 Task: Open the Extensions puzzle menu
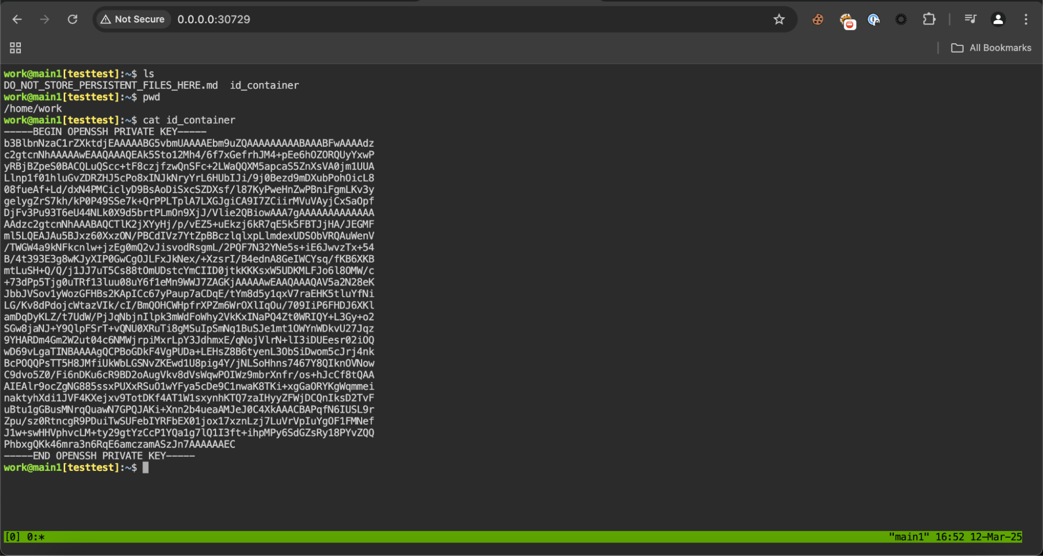coord(929,19)
